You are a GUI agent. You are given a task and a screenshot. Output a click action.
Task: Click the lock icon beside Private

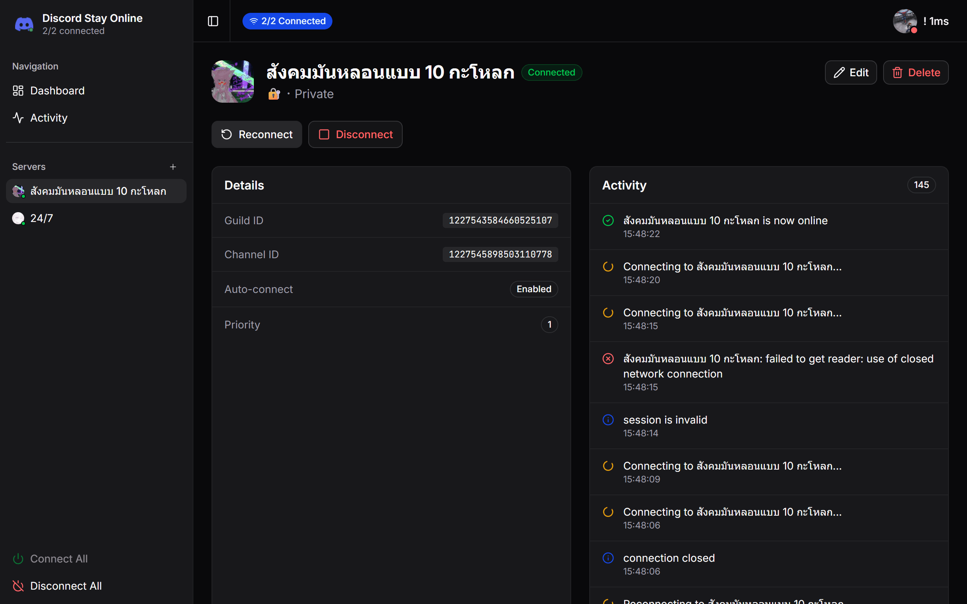(274, 94)
